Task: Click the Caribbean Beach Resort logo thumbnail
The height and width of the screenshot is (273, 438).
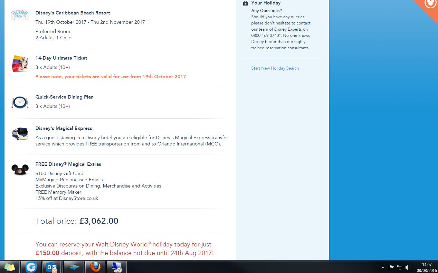Action: tap(20, 16)
